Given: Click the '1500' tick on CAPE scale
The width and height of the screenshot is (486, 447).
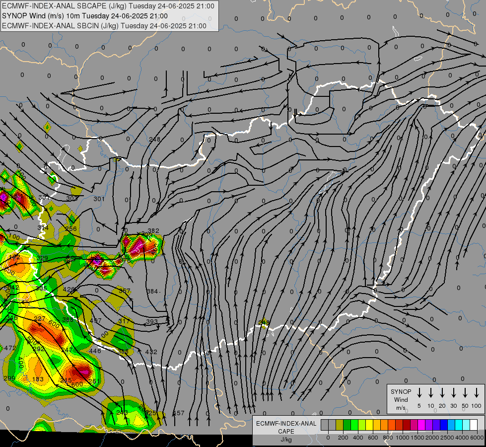Looking at the screenshot, I should point(417,438).
